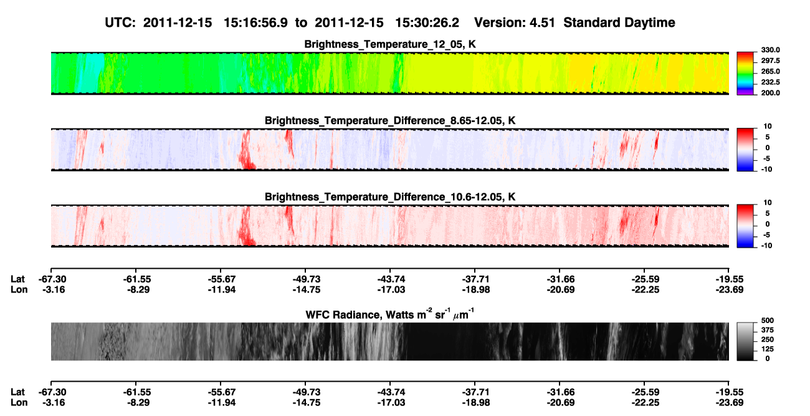Click the 'Lat' axis label under 10.6-12.05 panel

[18, 279]
